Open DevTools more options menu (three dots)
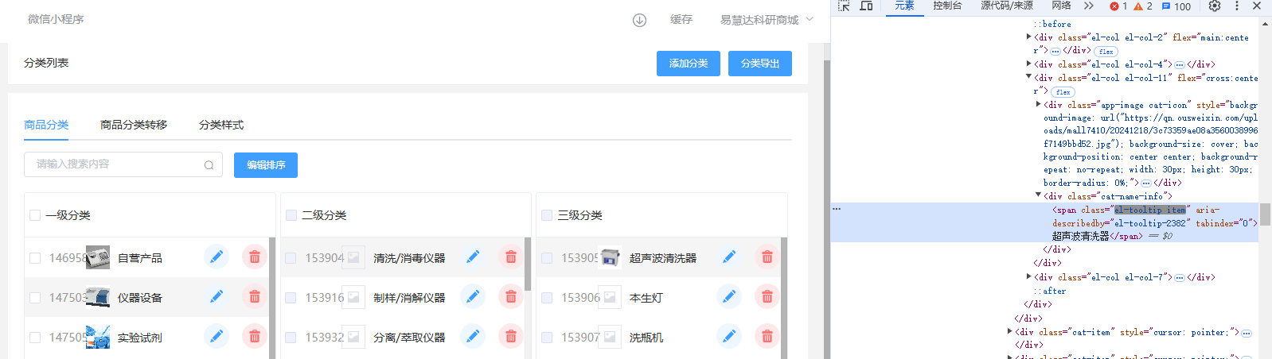Image resolution: width=1272 pixels, height=359 pixels. 1237,6
